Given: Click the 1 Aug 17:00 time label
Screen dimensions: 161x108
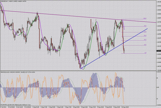Looking at the screenshot, I should (44, 107).
